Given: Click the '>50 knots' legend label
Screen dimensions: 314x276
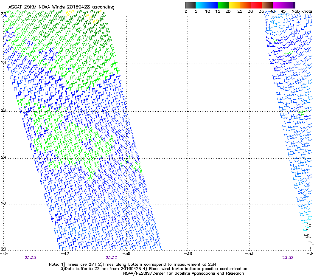Looking at the screenshot, I should 302,11.
